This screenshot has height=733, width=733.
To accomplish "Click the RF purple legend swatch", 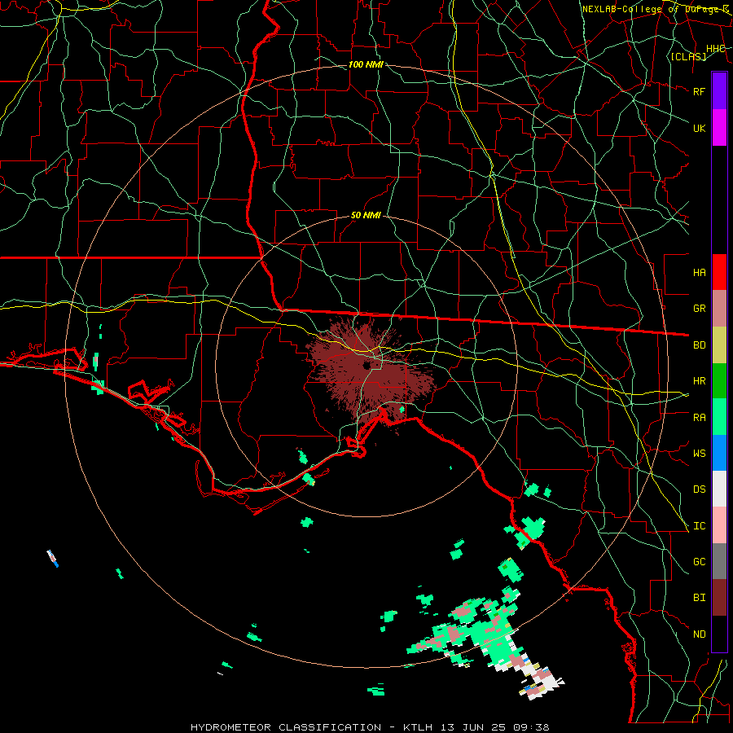I will [719, 91].
